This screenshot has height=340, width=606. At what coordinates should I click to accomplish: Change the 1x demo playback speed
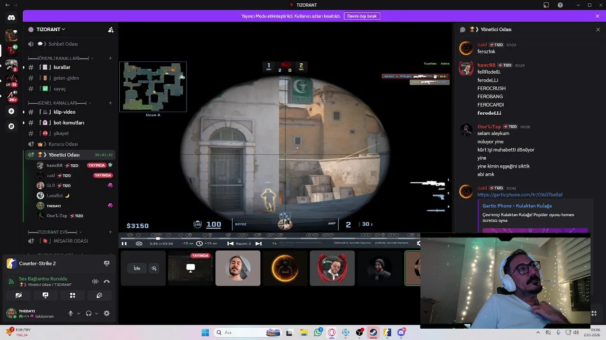tap(274, 244)
